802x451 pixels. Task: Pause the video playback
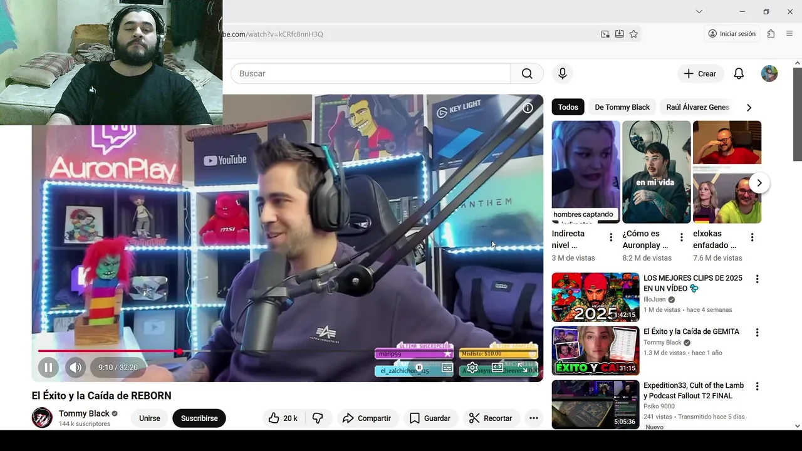(48, 368)
